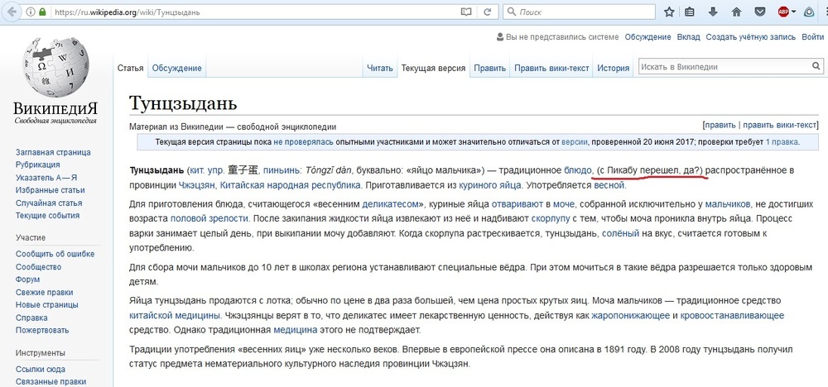
Task: Open the Сообщество link
Action: tap(39, 267)
